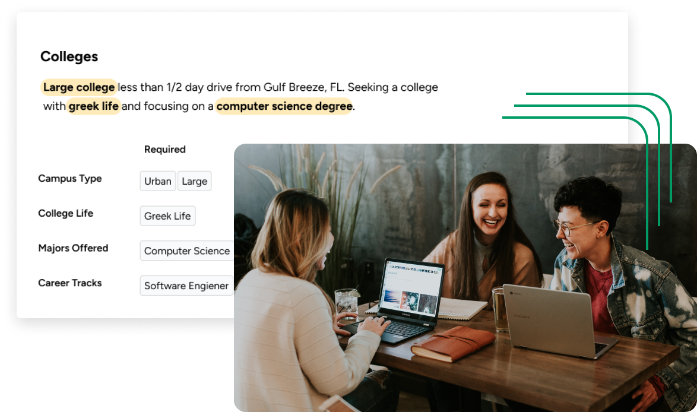Select the Urban campus type tag
The width and height of the screenshot is (697, 412).
(158, 181)
